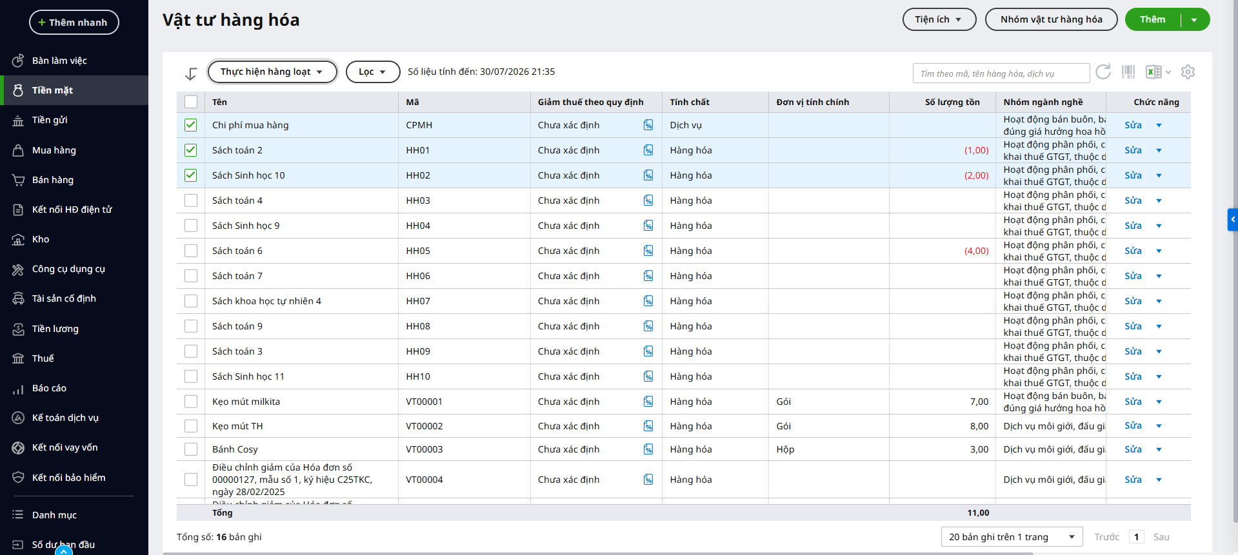
Task: Click Sửa link for Sách khoa học tự nhiên 4
Action: click(x=1133, y=301)
